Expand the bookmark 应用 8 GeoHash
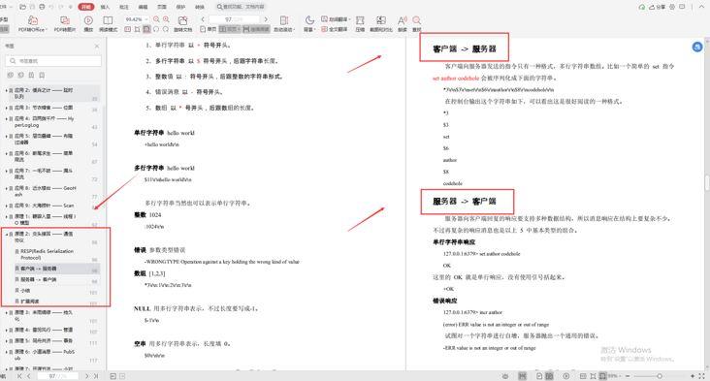This screenshot has height=381, width=710. pyautogui.click(x=7, y=188)
